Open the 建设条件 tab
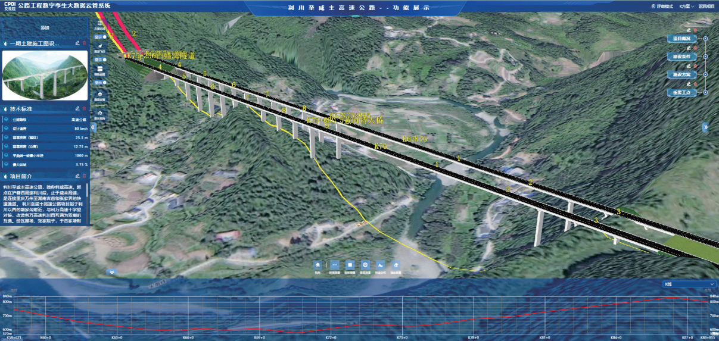The height and width of the screenshot is (341, 719). pos(681,57)
